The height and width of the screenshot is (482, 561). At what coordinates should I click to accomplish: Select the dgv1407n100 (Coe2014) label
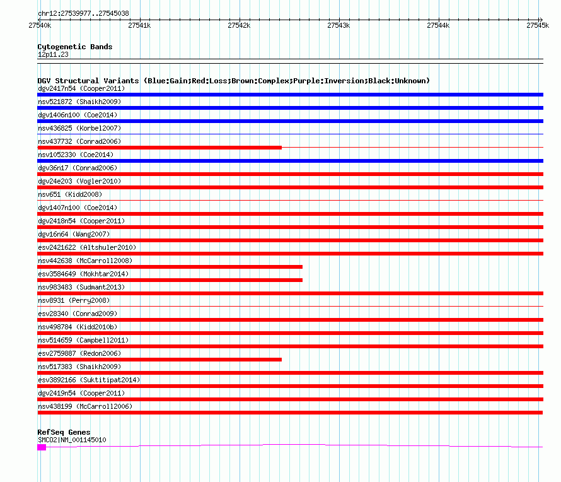(78, 208)
